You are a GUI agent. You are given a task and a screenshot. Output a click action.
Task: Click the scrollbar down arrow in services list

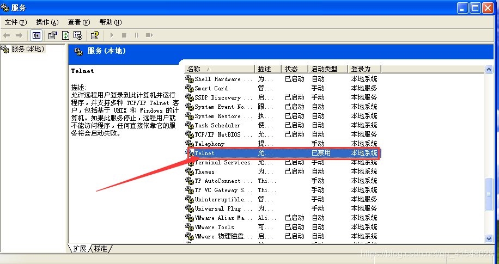coord(489,238)
